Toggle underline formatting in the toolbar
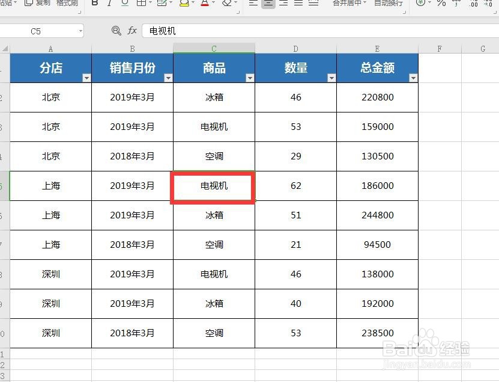The height and width of the screenshot is (382, 499). point(125,3)
